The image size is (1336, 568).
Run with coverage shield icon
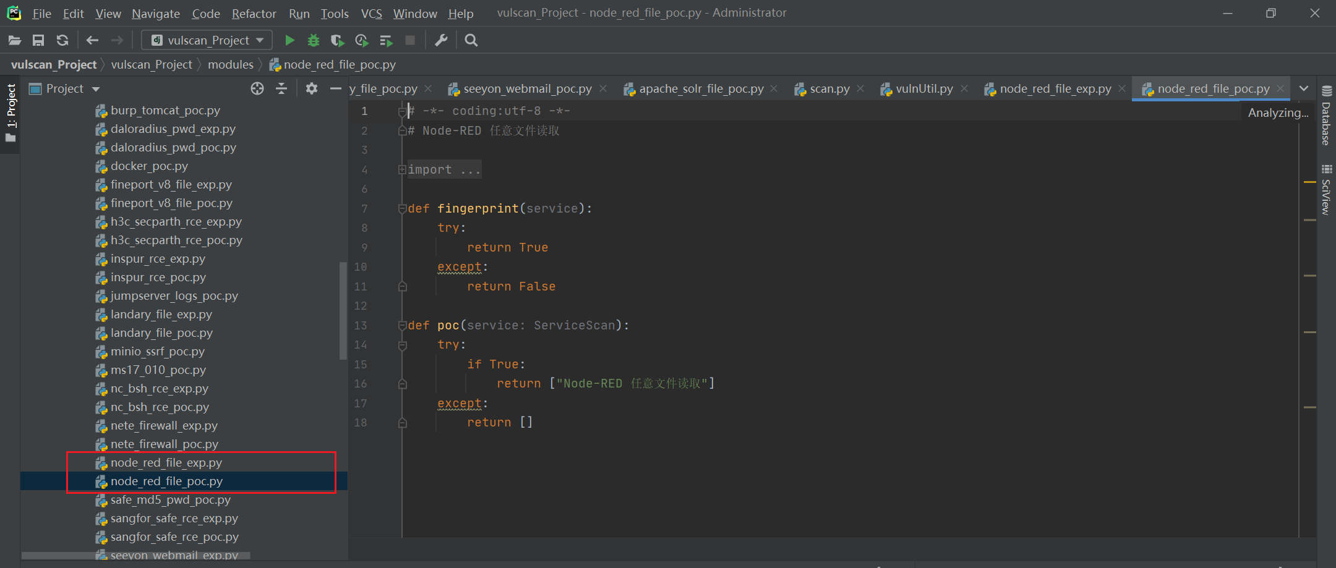[x=337, y=41]
